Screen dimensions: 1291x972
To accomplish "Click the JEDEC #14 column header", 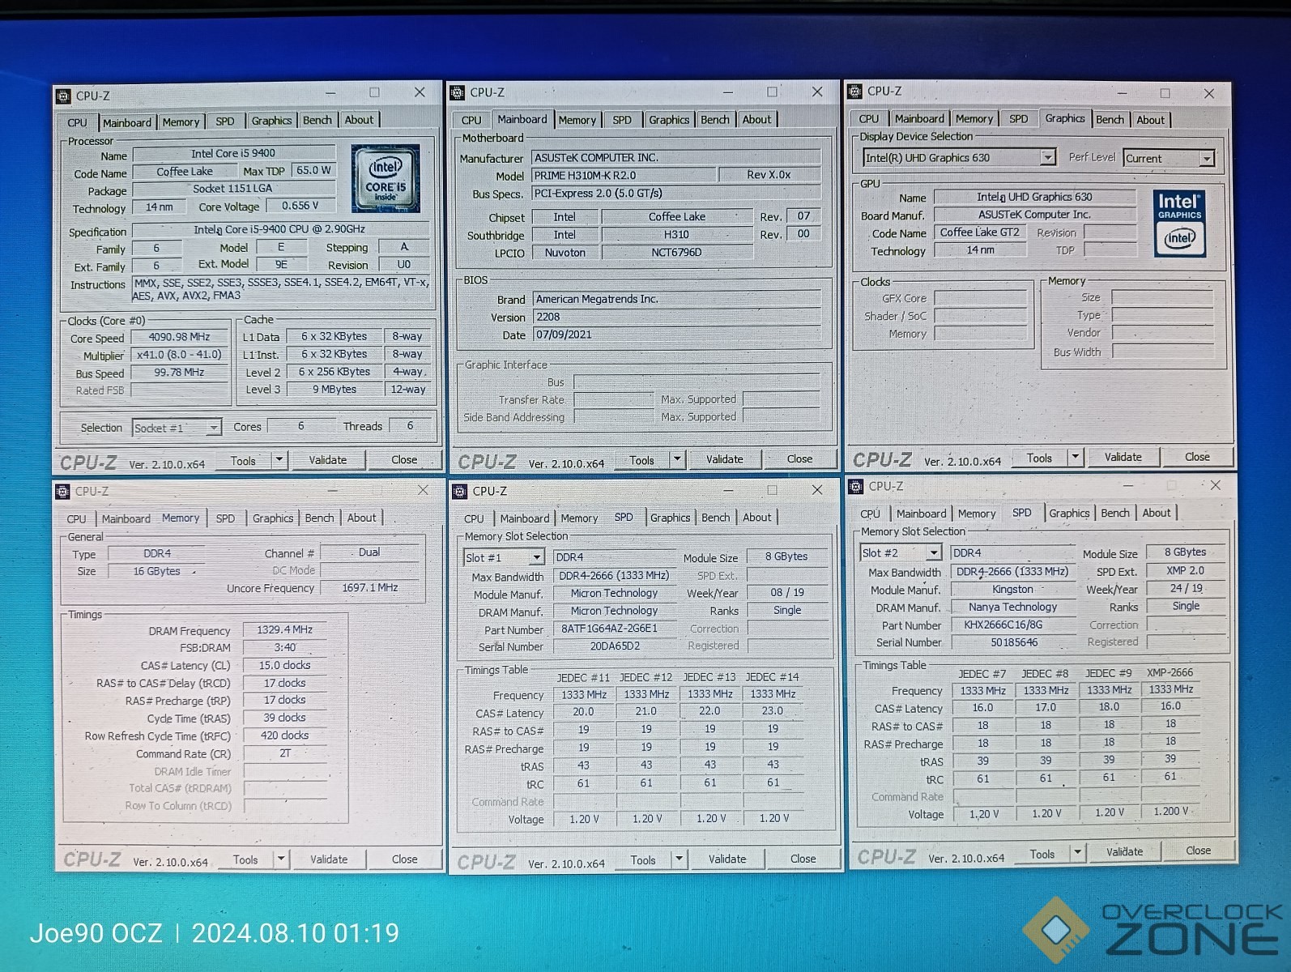I will (x=772, y=677).
